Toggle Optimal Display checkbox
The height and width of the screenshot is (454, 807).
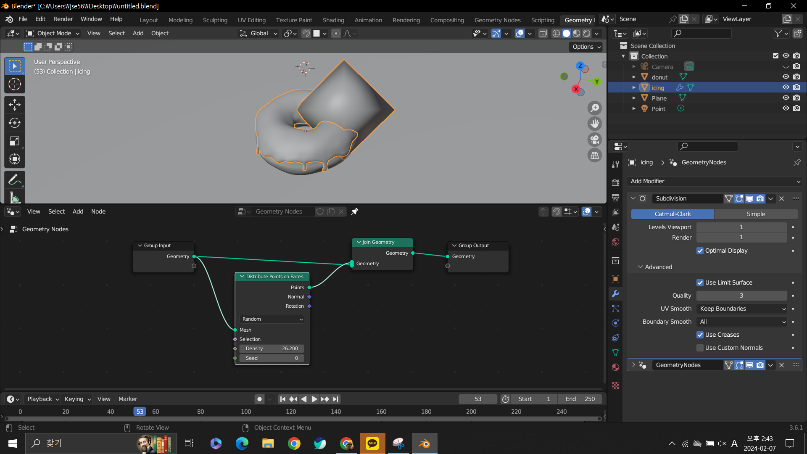pos(700,251)
